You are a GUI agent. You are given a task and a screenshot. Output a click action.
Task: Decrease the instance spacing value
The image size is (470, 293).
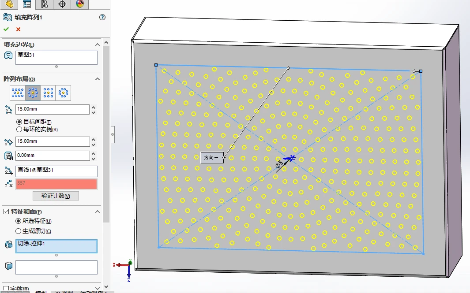click(x=94, y=145)
